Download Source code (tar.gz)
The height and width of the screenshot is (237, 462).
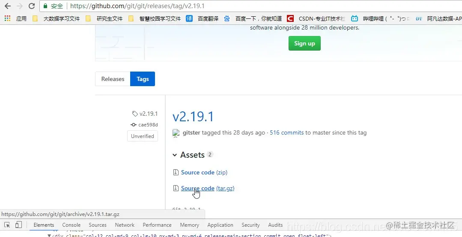[208, 189]
